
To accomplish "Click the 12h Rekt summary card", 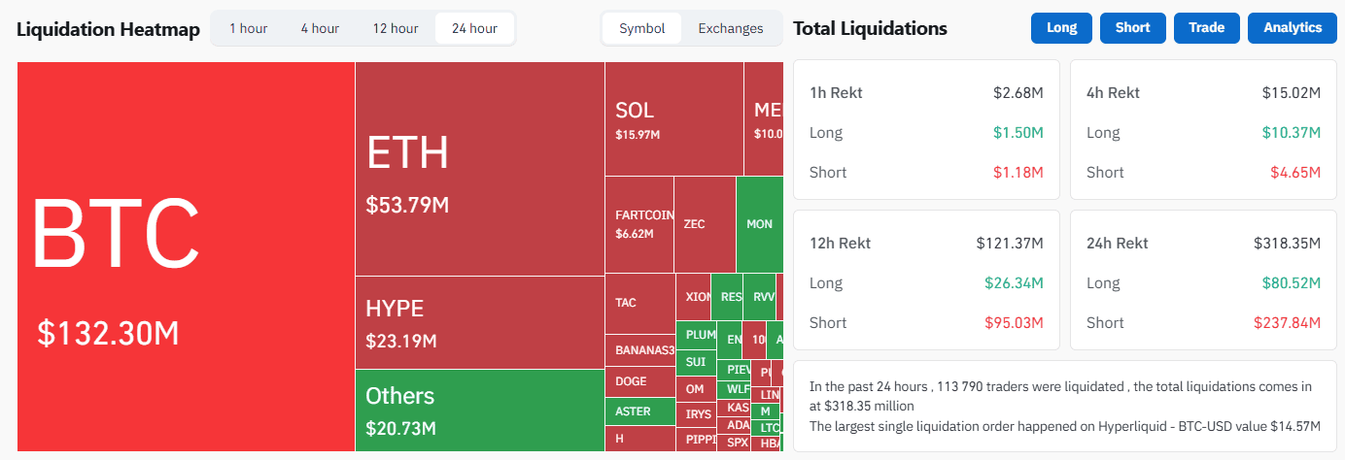I will (x=926, y=280).
